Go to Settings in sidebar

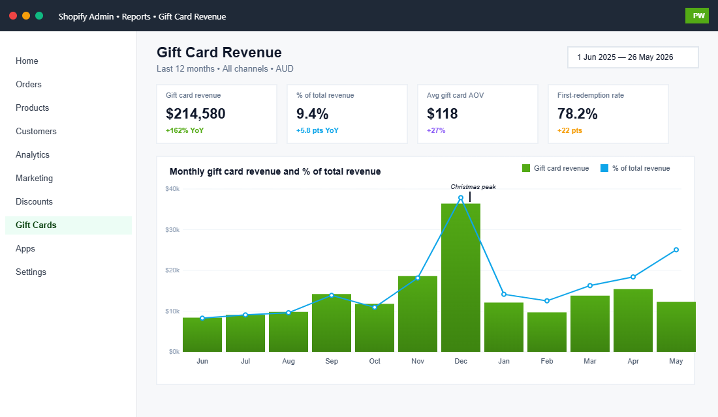click(69, 272)
